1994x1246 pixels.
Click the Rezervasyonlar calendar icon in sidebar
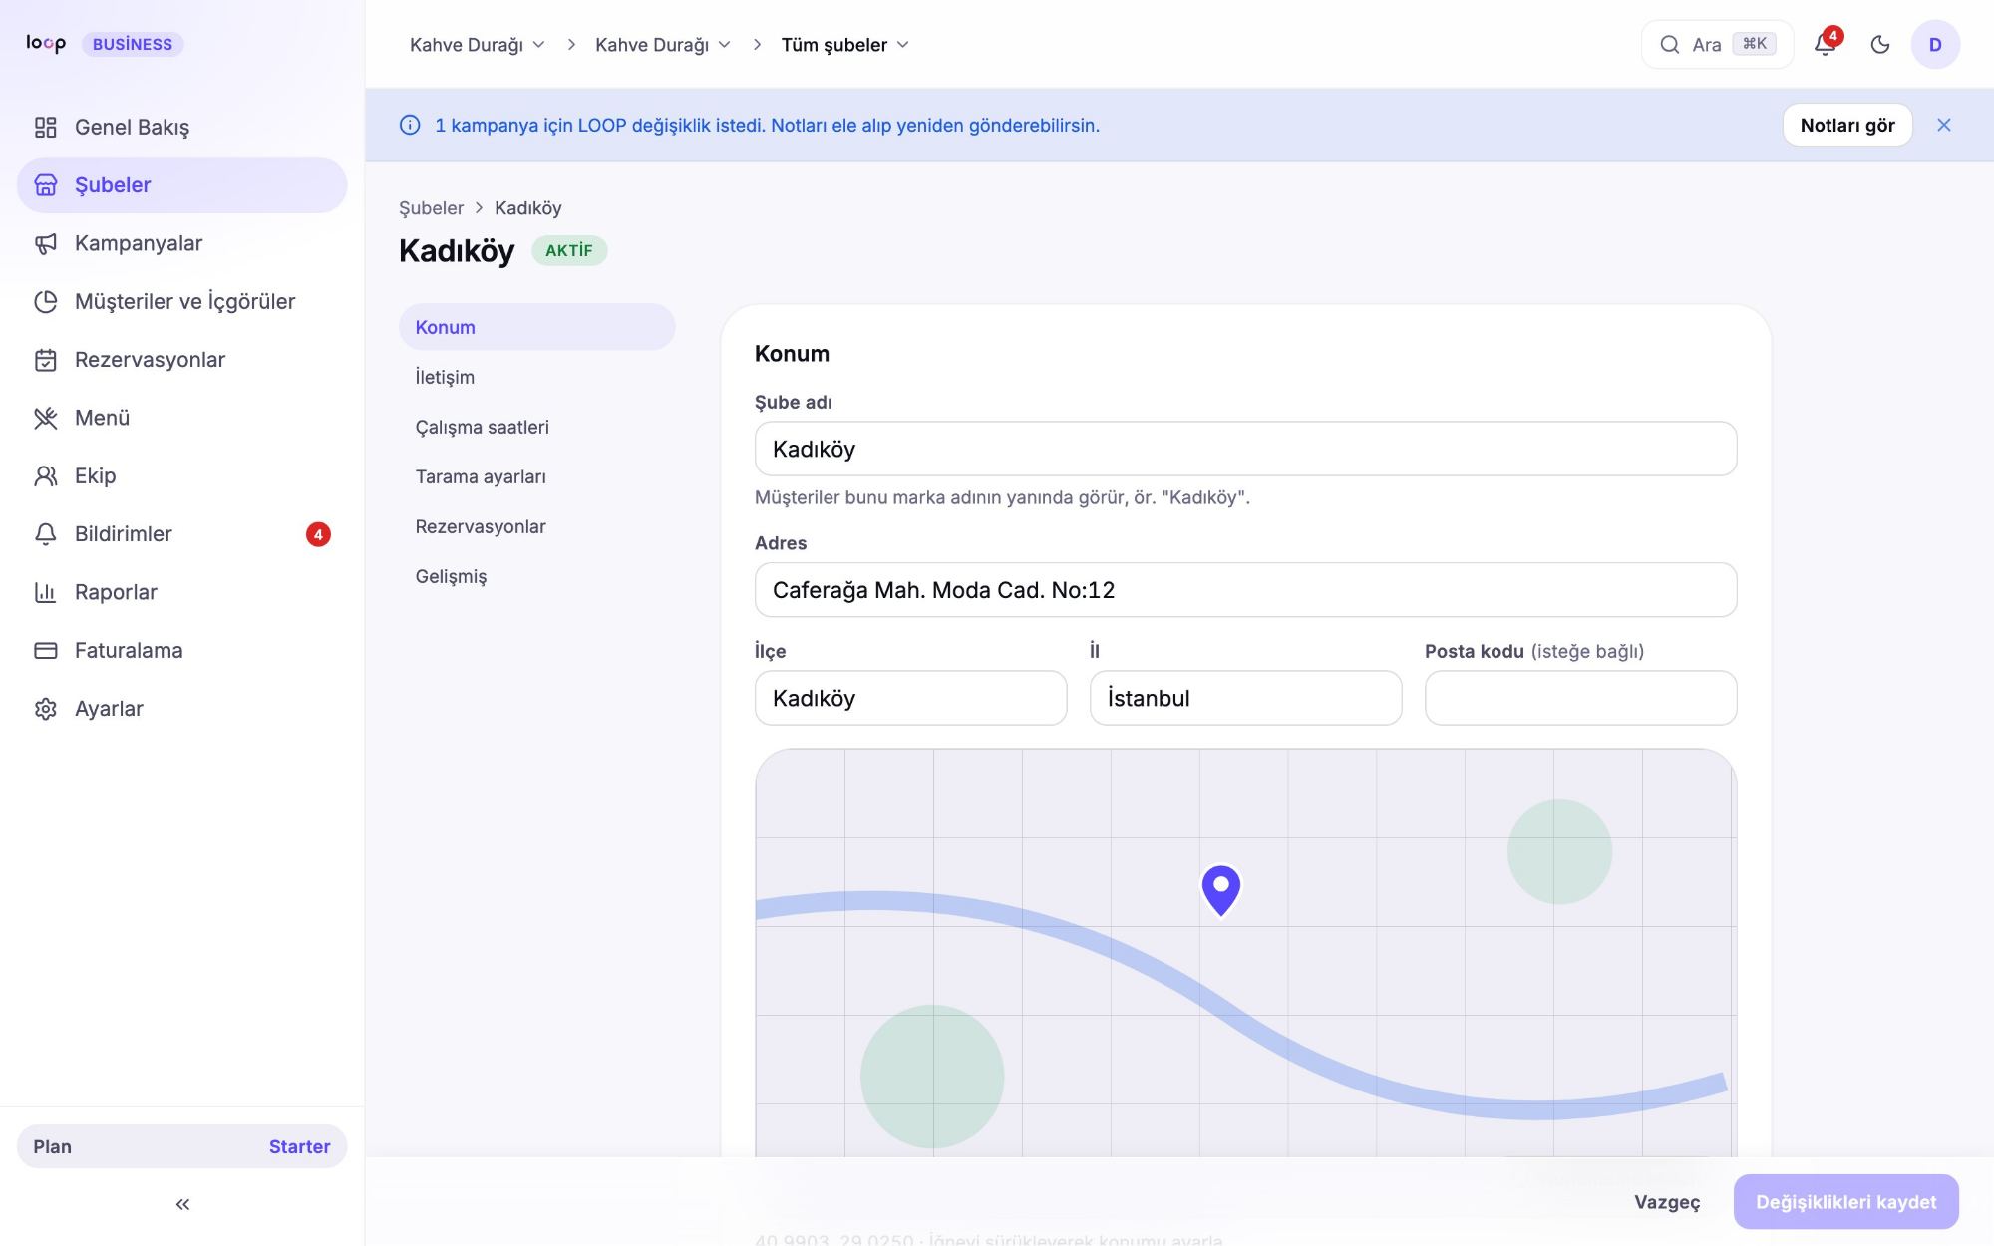coord(46,360)
